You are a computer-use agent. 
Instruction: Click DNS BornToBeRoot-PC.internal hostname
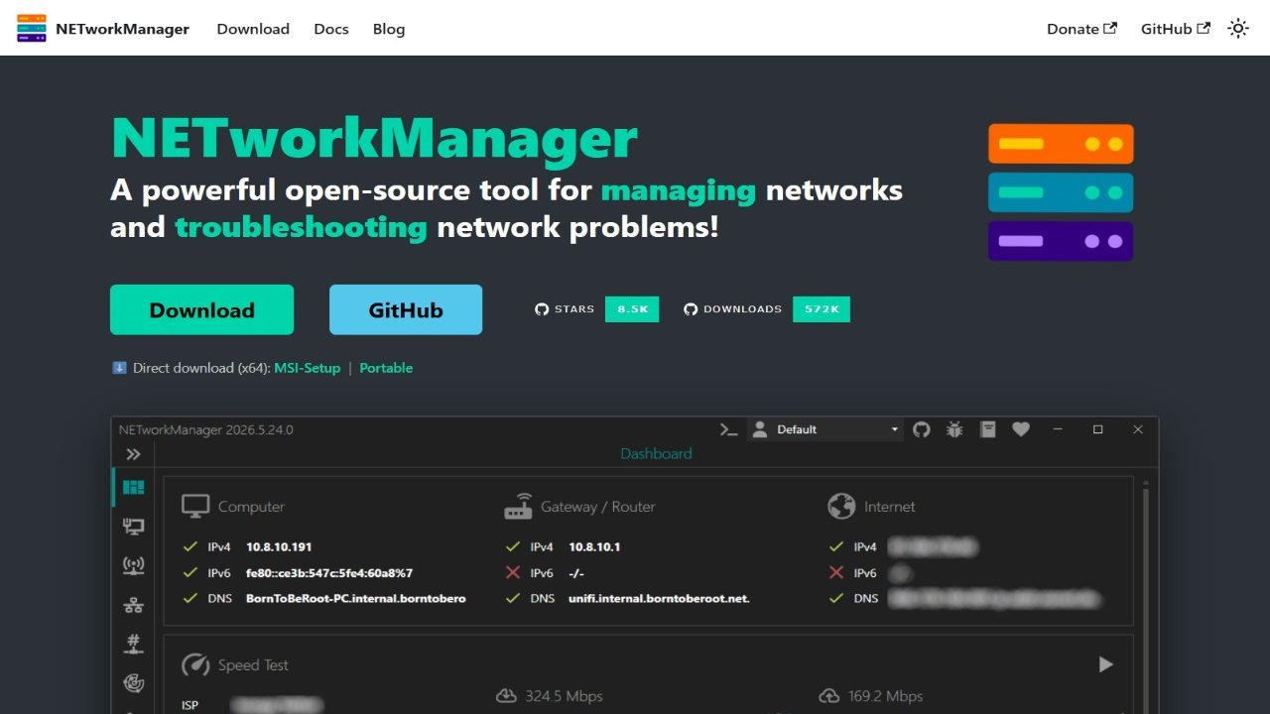(356, 599)
